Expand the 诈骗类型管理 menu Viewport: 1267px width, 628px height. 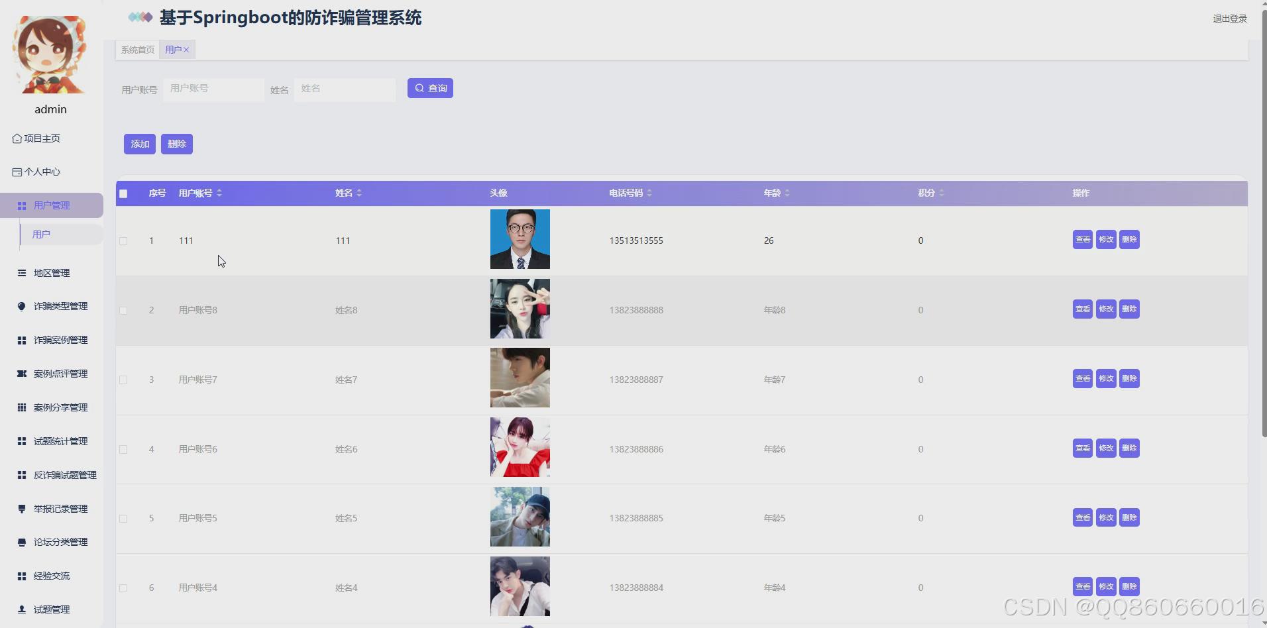click(52, 306)
